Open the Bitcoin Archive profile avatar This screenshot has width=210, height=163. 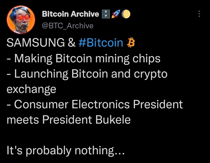point(20,20)
